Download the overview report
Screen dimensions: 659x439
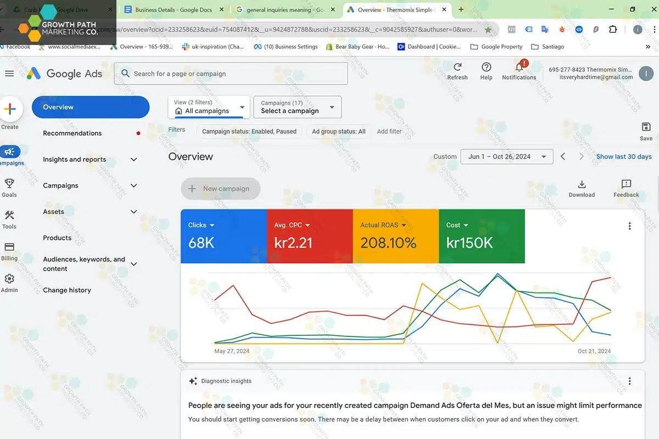[x=582, y=185]
